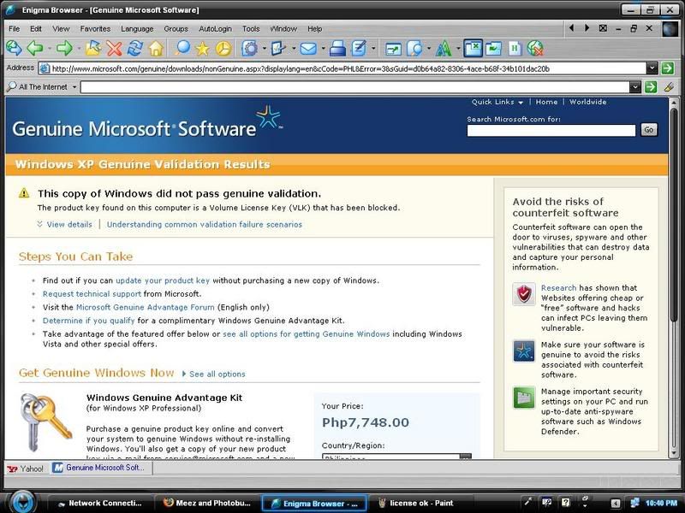Open the Research link in the sidebar
685x513 pixels.
[559, 288]
